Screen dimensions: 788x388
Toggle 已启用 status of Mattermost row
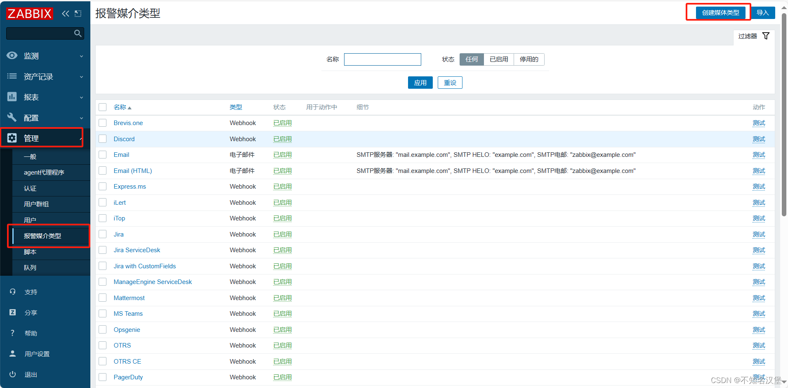point(283,298)
